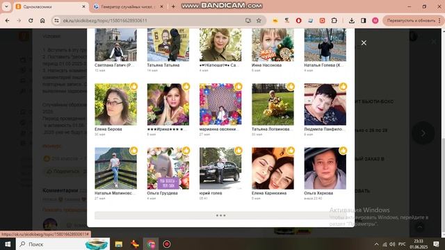Click the like badge on Ольга Груздева photo

pyautogui.click(x=186, y=150)
